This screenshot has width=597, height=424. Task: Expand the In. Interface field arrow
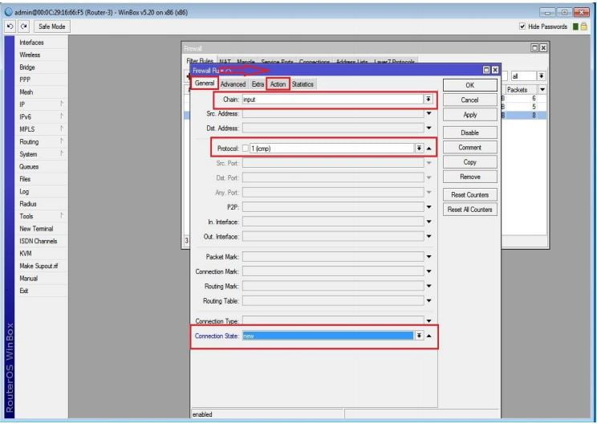429,221
